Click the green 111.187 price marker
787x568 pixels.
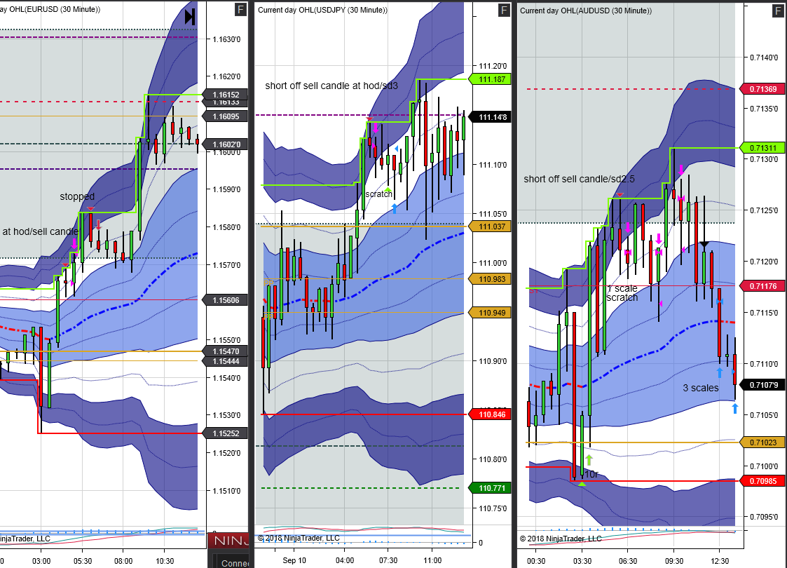[490, 79]
